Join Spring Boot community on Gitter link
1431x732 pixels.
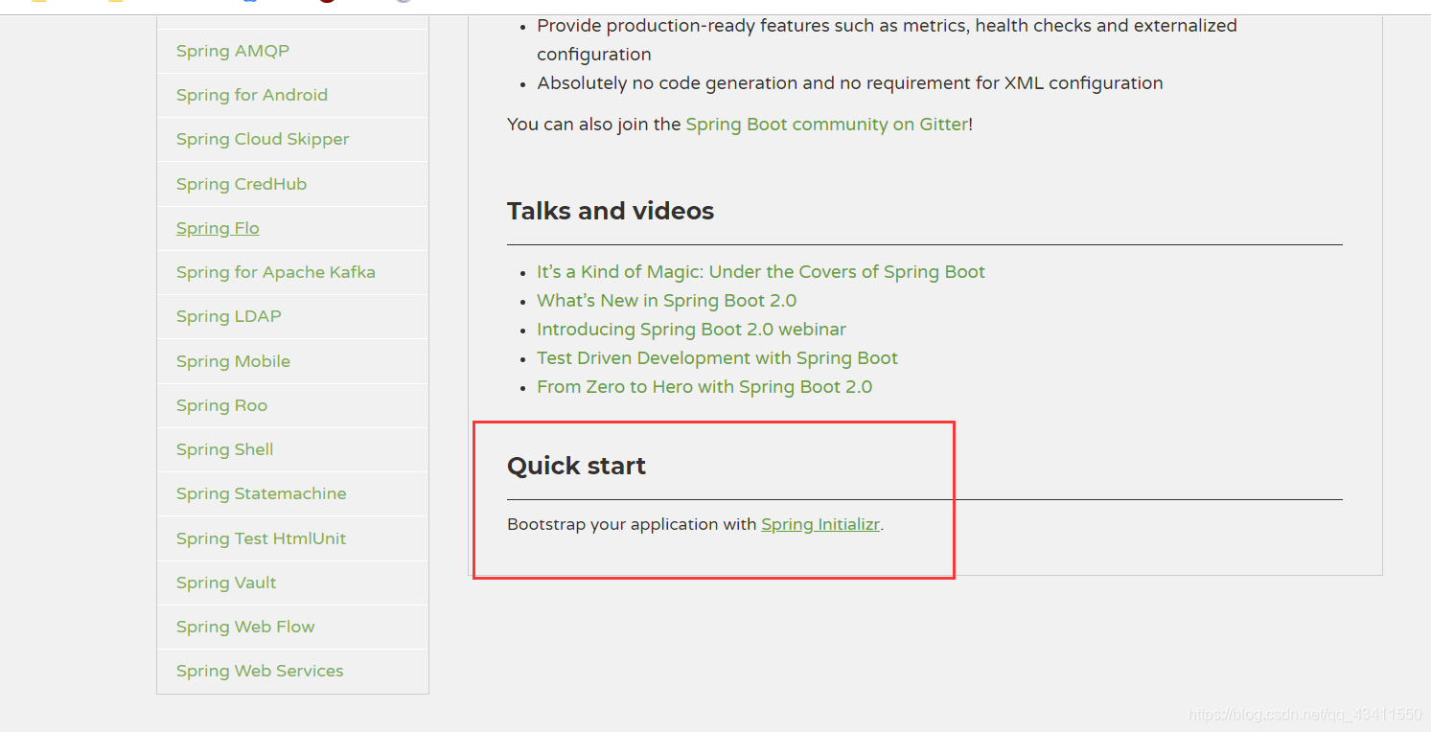click(827, 125)
